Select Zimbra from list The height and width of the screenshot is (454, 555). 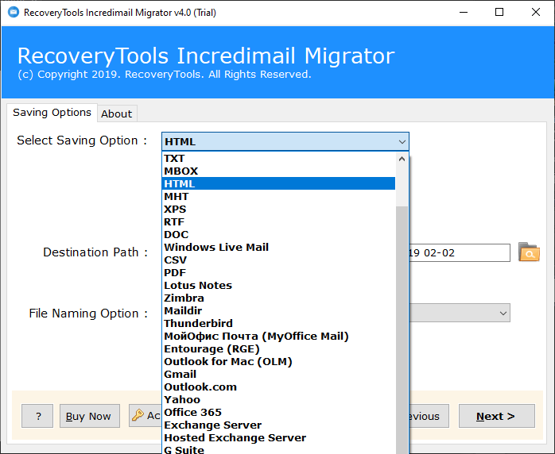tap(278, 298)
